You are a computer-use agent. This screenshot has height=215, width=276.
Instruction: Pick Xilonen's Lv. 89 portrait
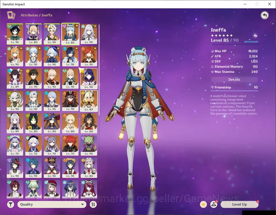[89, 101]
